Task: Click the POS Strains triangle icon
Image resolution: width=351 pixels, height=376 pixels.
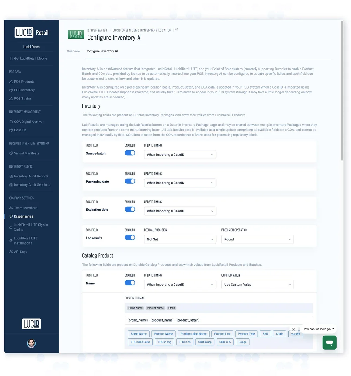Action: tap(11, 98)
